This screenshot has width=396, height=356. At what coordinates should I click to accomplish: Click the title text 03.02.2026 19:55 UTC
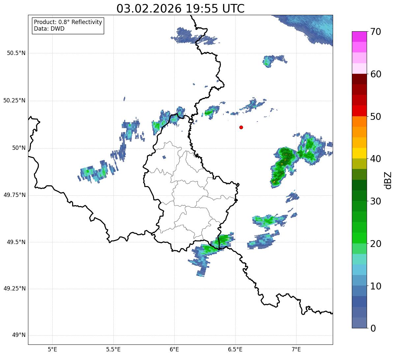(181, 8)
